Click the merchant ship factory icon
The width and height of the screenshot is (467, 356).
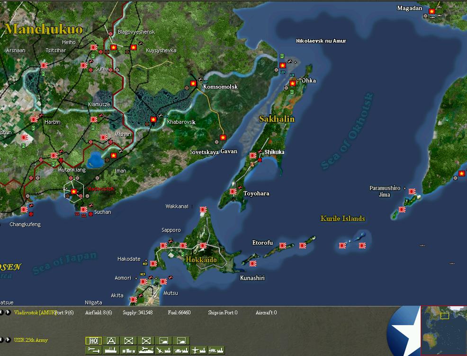(x=216, y=350)
